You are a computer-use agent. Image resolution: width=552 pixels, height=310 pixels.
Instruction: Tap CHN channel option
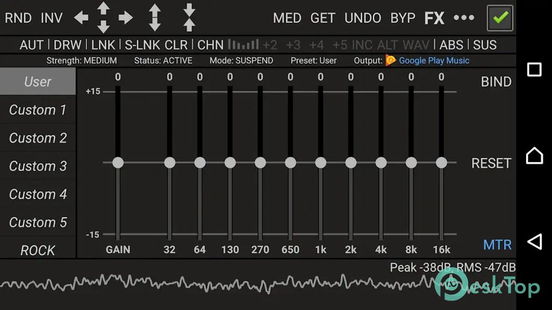point(210,45)
